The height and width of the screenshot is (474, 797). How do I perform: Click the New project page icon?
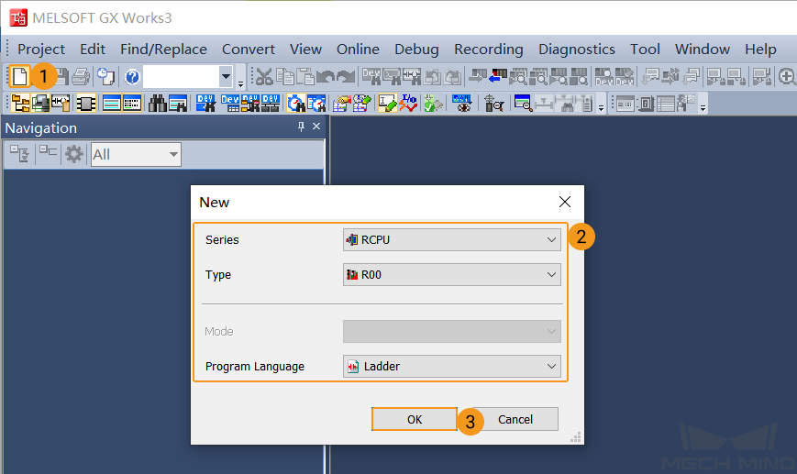click(19, 77)
